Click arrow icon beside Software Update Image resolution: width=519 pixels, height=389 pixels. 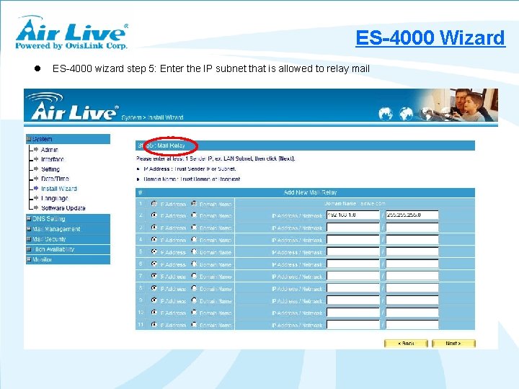(36, 207)
